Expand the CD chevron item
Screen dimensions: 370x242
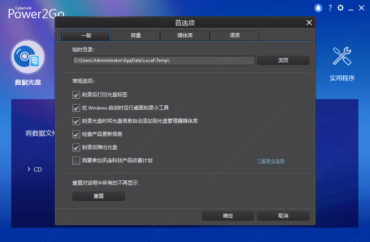click(x=29, y=169)
